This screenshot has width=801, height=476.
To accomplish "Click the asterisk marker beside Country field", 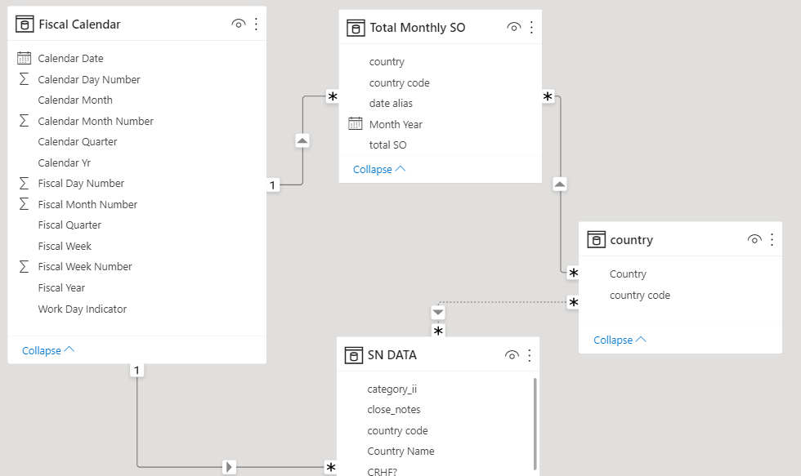I will pyautogui.click(x=573, y=273).
